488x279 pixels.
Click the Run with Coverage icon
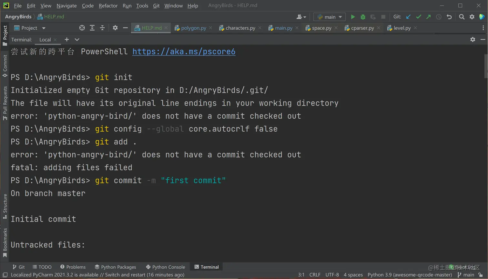pyautogui.click(x=373, y=17)
